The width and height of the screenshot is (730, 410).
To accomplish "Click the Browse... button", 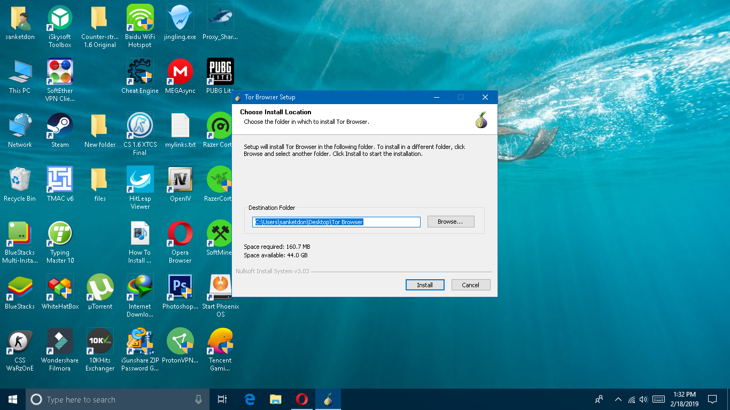I will tap(451, 222).
